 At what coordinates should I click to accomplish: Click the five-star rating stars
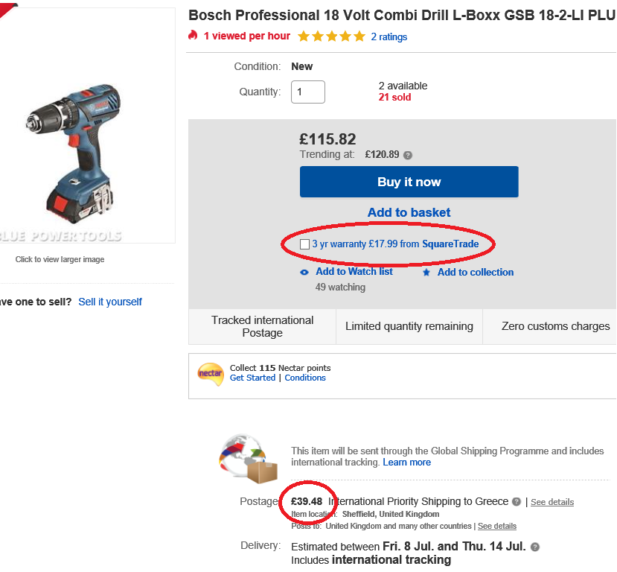click(330, 36)
